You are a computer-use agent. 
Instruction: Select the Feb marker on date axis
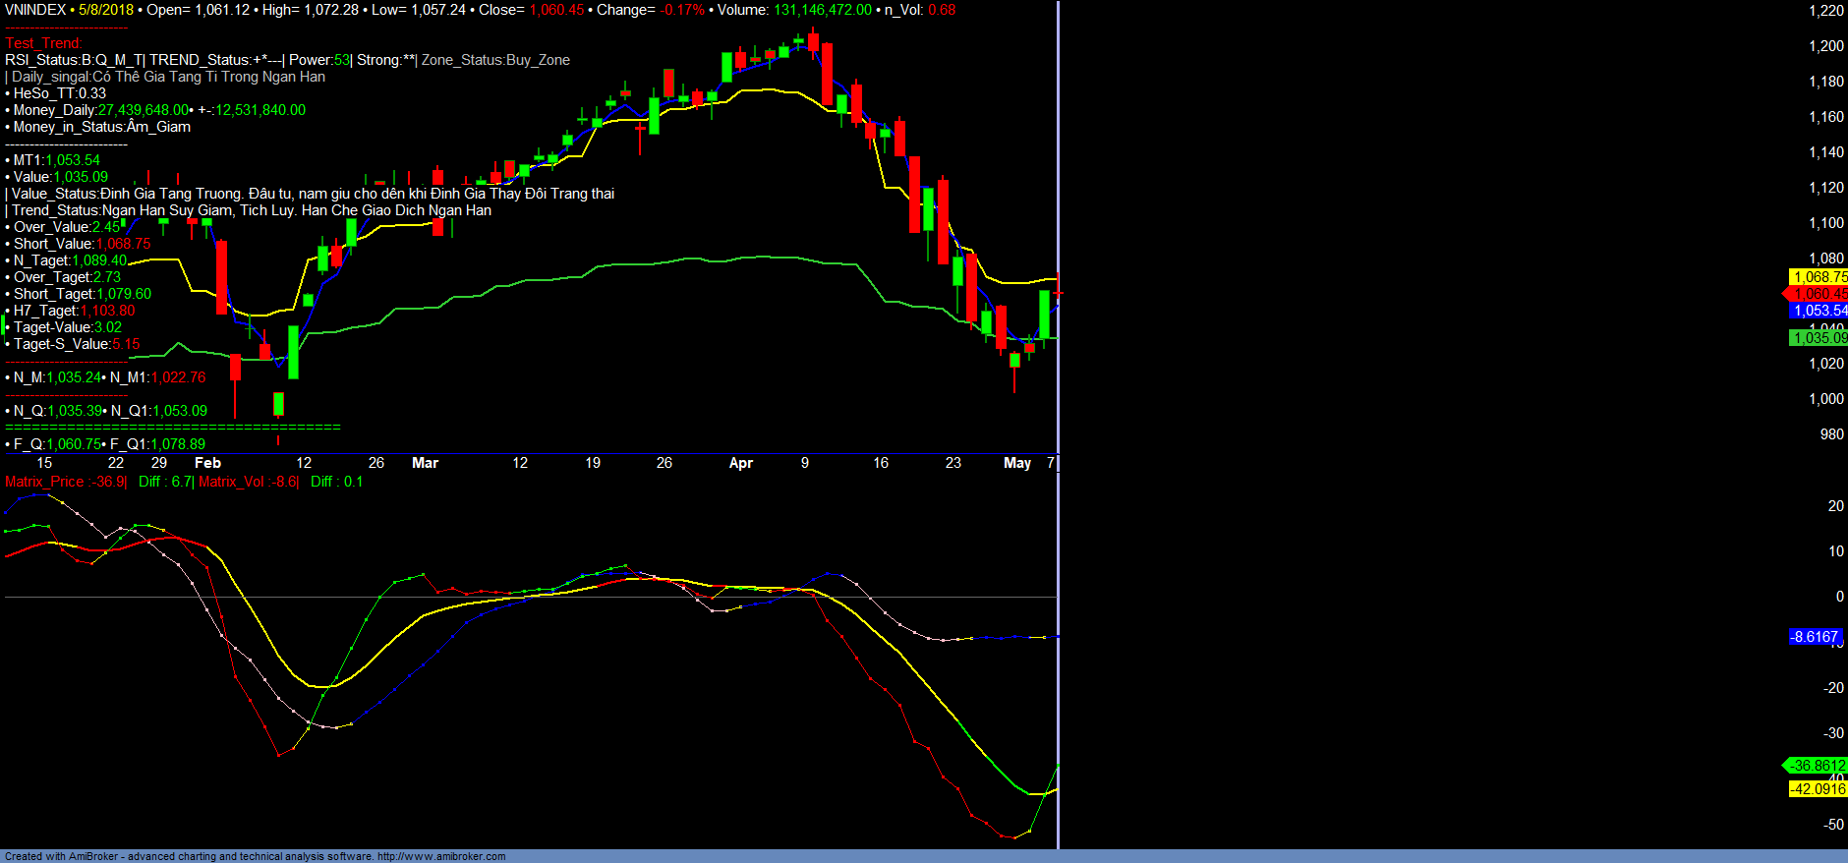(x=207, y=463)
